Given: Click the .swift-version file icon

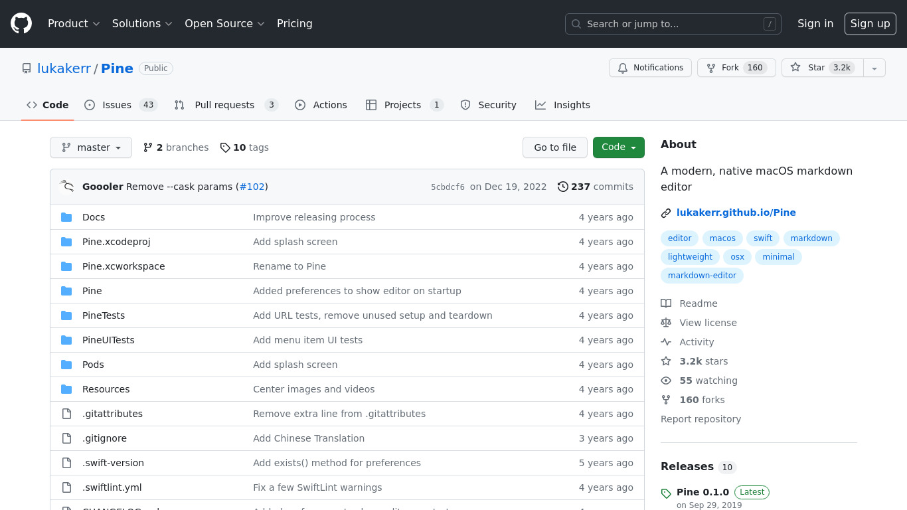Looking at the screenshot, I should [x=66, y=463].
